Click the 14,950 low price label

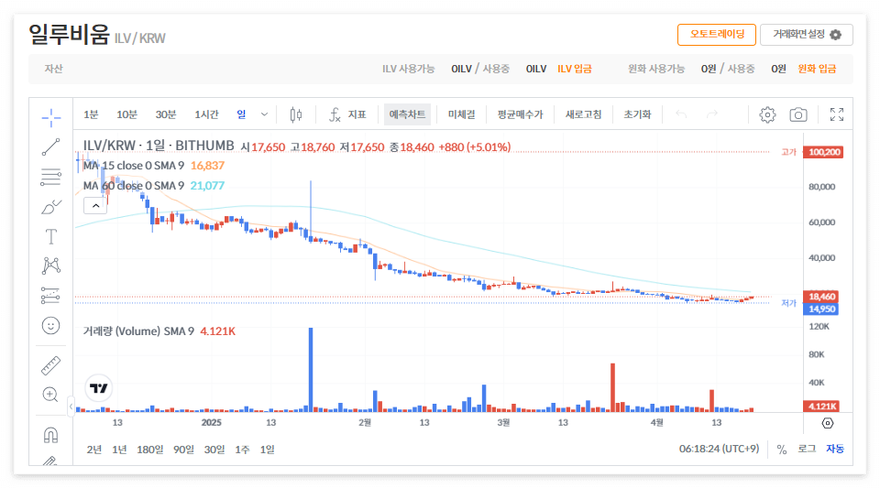point(821,309)
